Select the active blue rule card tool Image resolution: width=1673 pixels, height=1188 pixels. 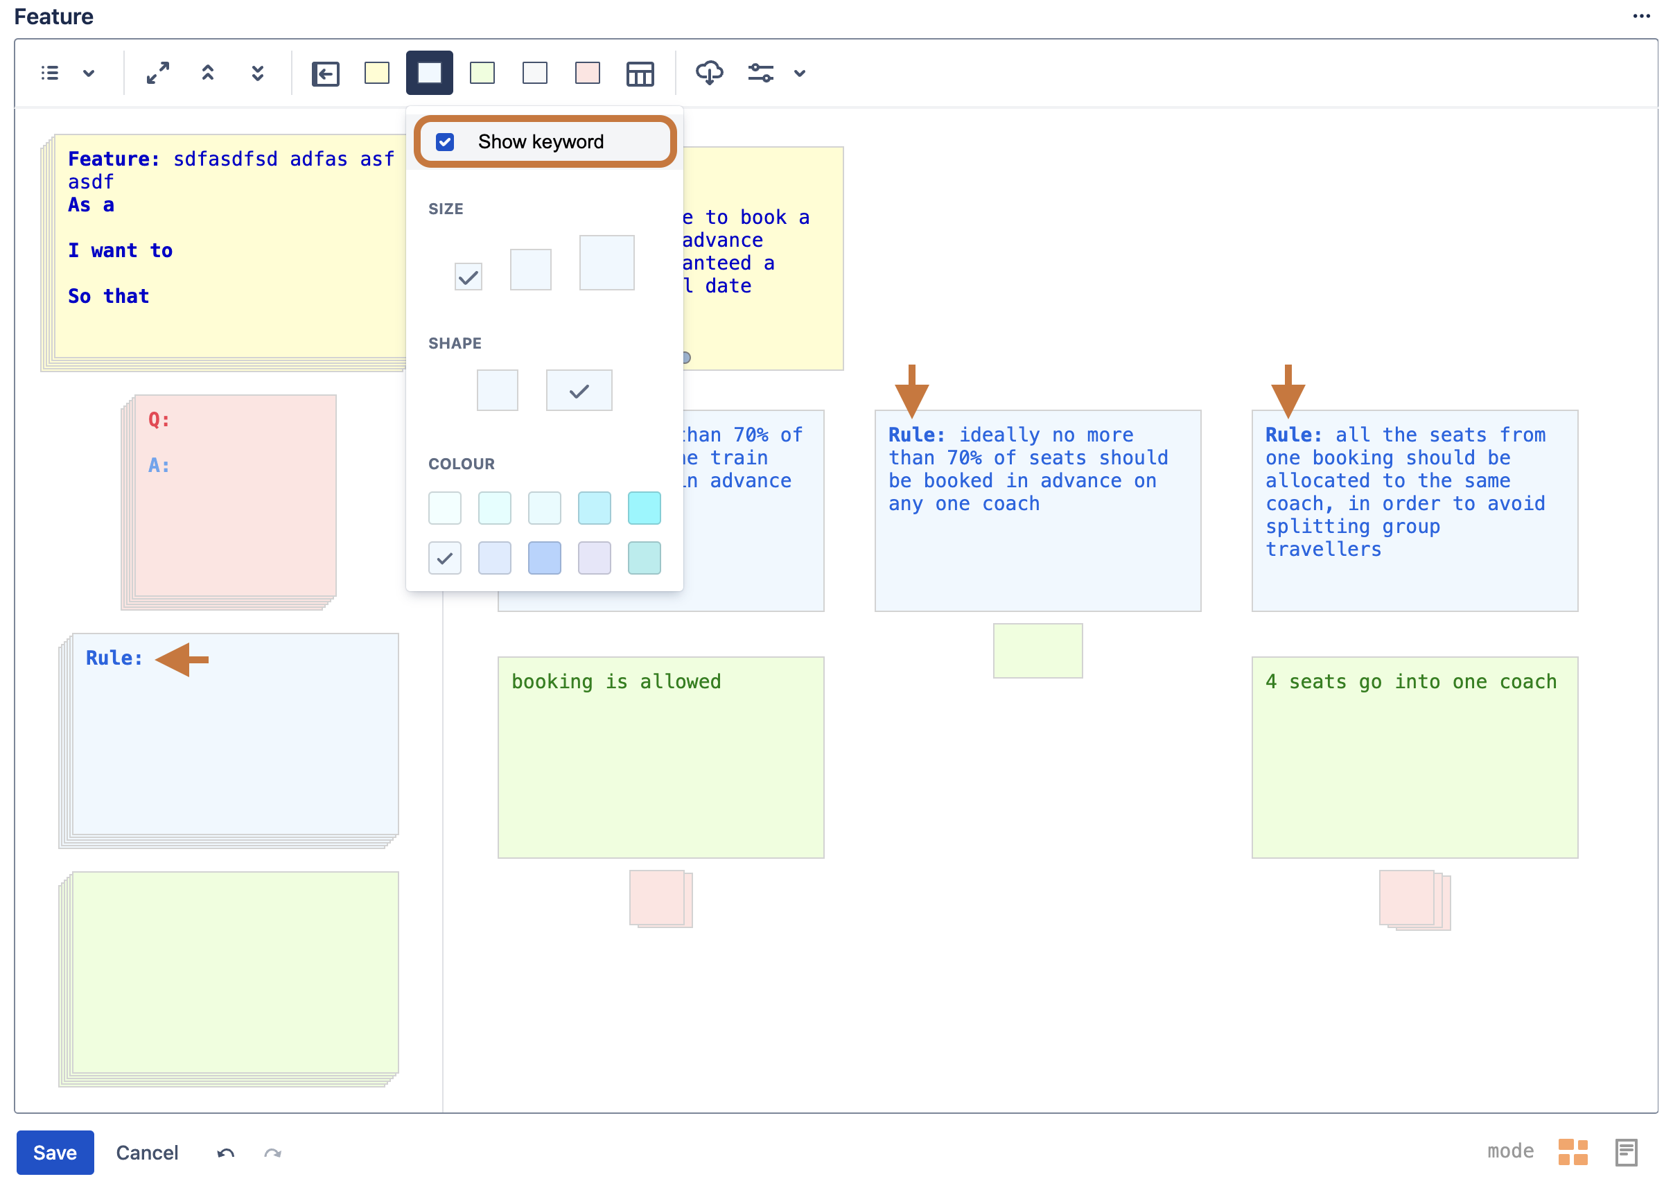pyautogui.click(x=430, y=73)
